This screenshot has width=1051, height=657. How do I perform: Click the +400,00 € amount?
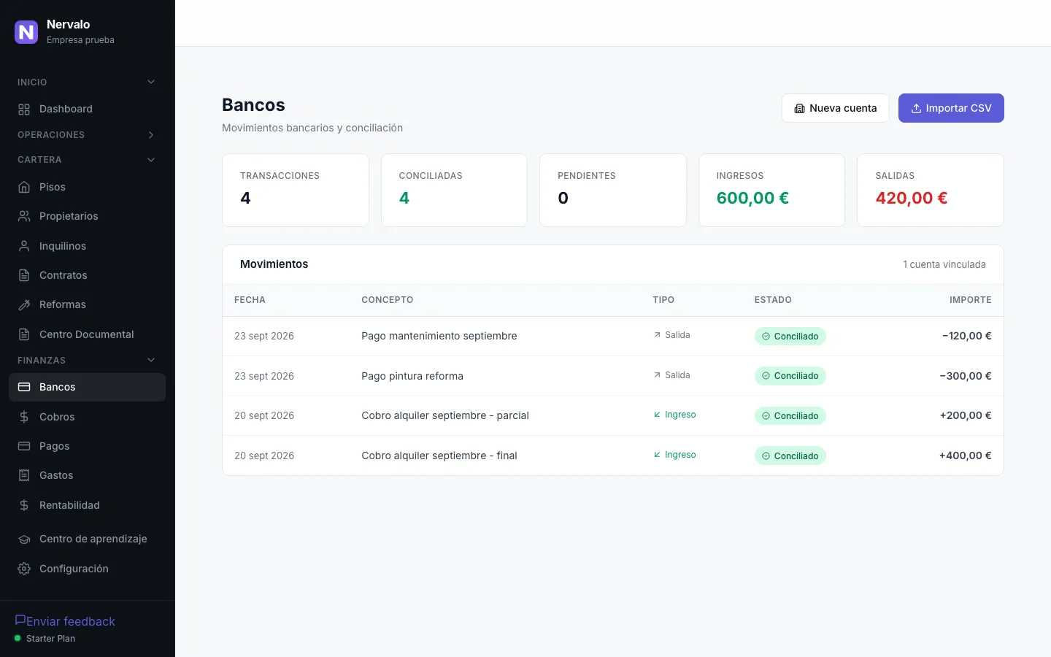965,456
